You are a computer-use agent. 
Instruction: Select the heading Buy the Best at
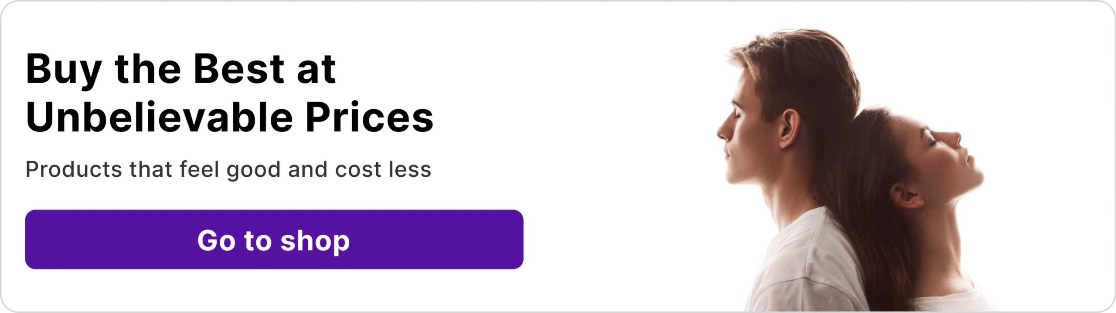pos(181,70)
